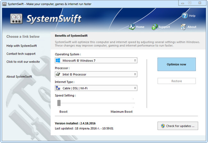Click the About document icon

[183, 27]
